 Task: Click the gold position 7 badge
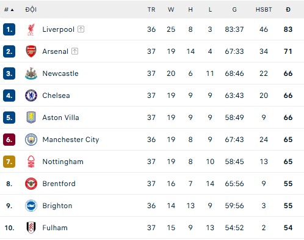point(9,162)
